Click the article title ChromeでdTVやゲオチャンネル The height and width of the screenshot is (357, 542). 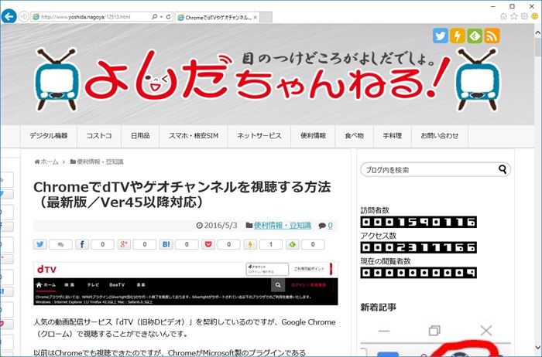(x=182, y=194)
